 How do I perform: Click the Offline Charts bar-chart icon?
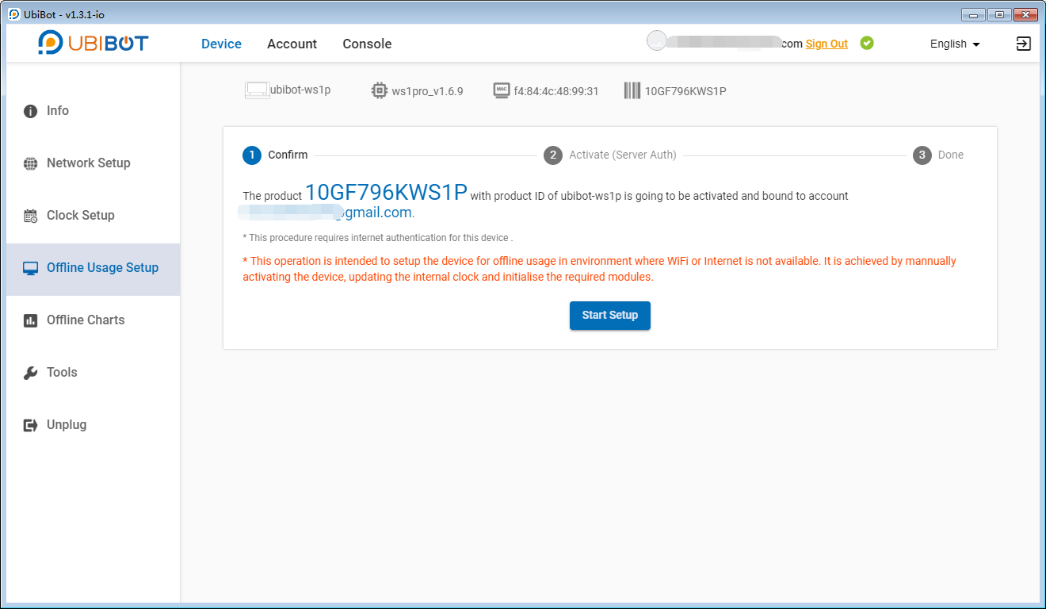pyautogui.click(x=31, y=320)
